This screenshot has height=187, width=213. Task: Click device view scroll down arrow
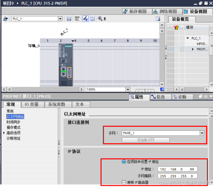(x=162, y=84)
